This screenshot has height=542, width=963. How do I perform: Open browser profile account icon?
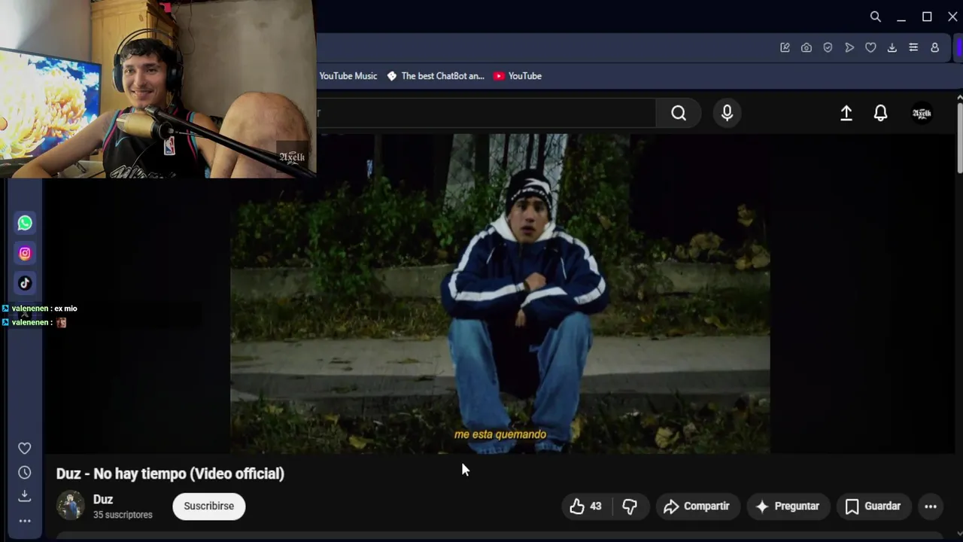934,47
